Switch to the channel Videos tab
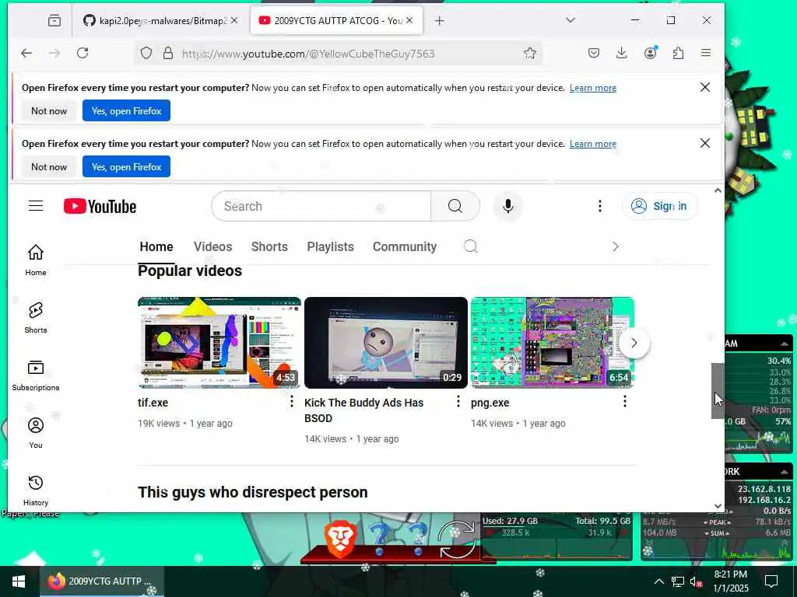The image size is (797, 597). click(212, 246)
